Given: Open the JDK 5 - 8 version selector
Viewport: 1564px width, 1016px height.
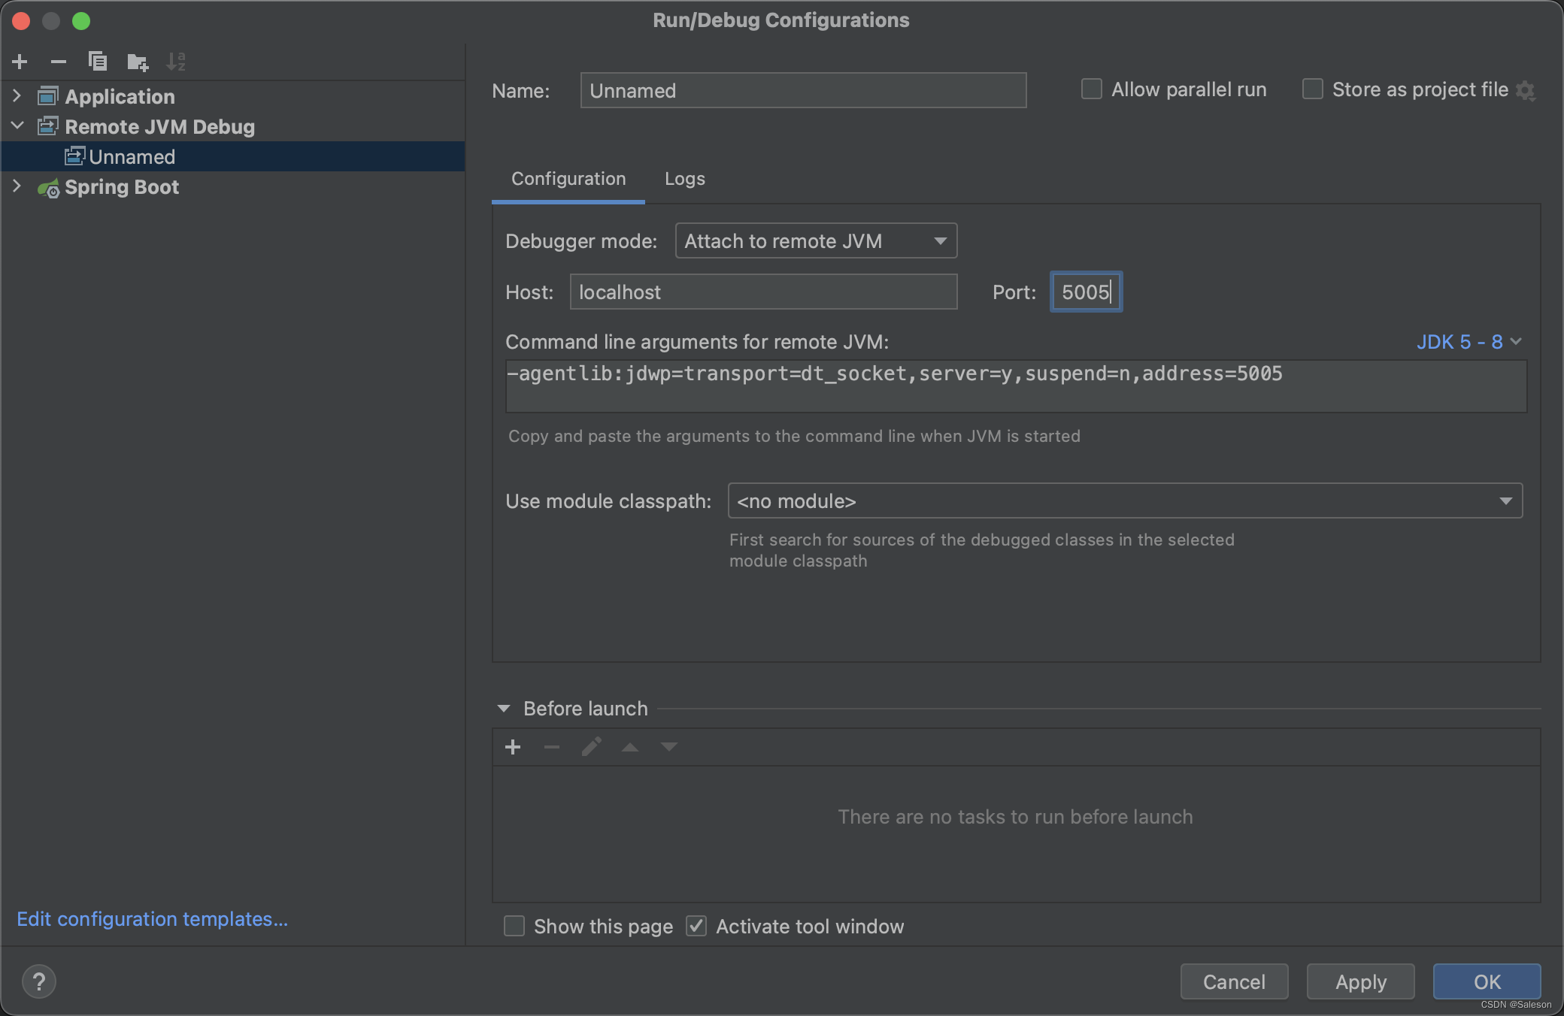Looking at the screenshot, I should point(1468,342).
